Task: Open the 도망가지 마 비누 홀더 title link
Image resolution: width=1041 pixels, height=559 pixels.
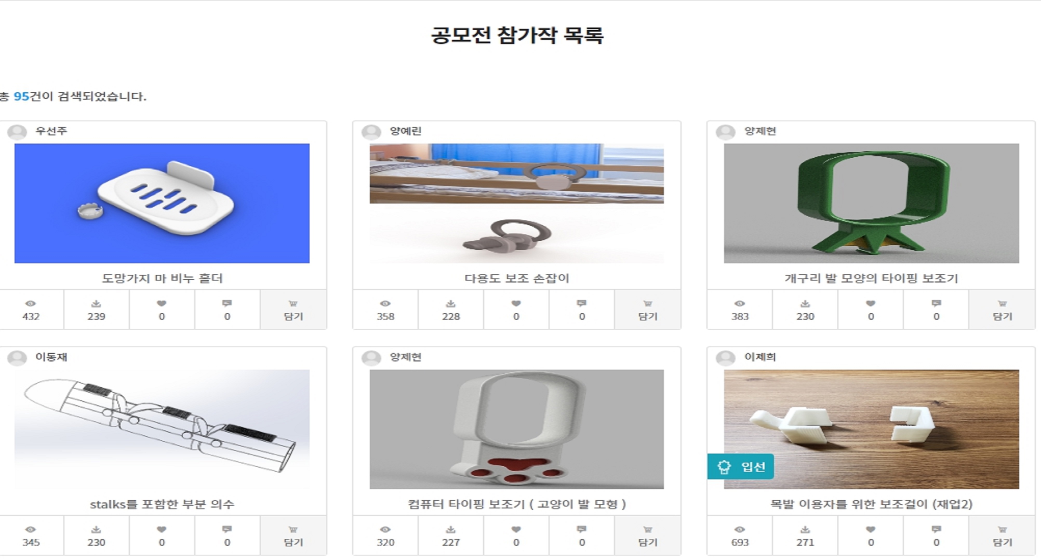Action: (162, 278)
